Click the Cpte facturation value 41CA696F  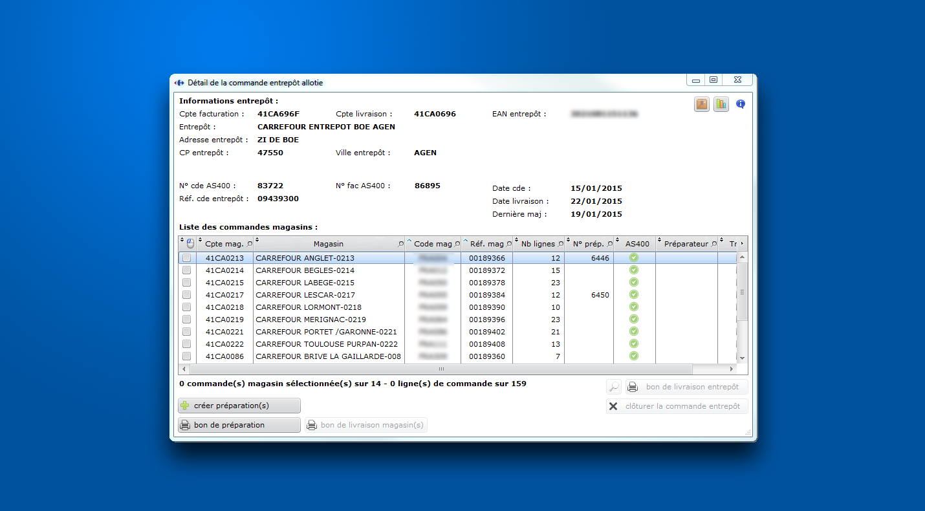coord(279,114)
